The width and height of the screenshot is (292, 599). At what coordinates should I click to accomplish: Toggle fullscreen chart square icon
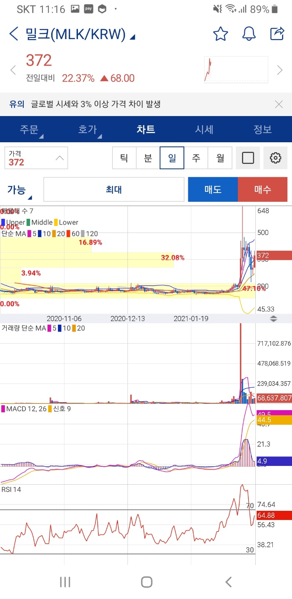[x=248, y=158]
